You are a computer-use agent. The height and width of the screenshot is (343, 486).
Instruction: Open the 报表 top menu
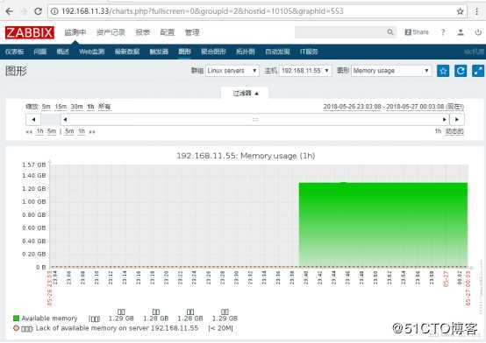143,32
